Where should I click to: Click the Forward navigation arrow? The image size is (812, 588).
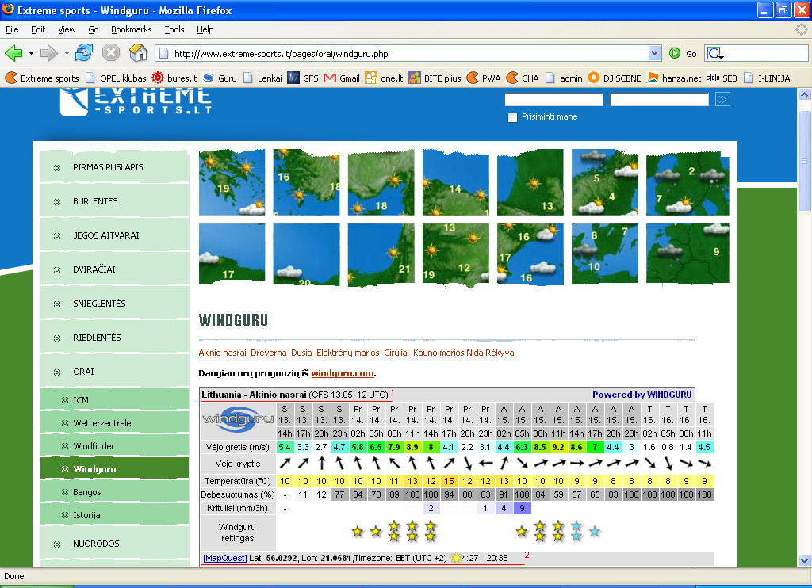[x=48, y=53]
